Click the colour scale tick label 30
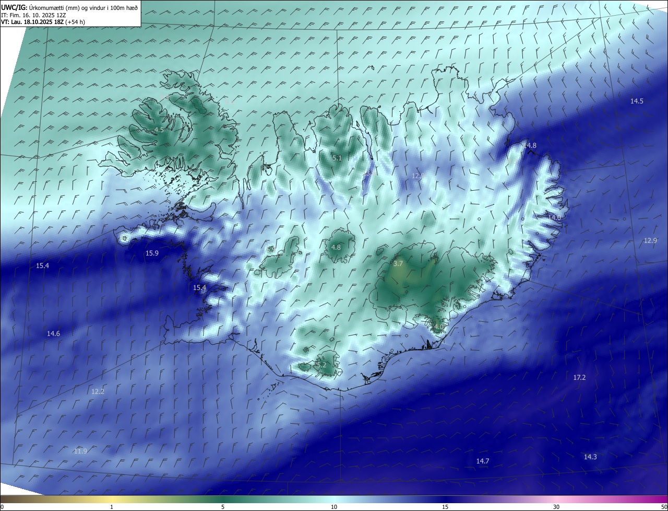 (x=556, y=507)
